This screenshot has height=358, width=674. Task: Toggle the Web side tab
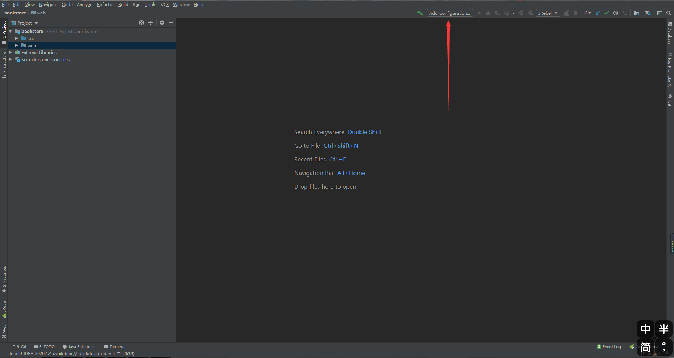(x=4, y=331)
